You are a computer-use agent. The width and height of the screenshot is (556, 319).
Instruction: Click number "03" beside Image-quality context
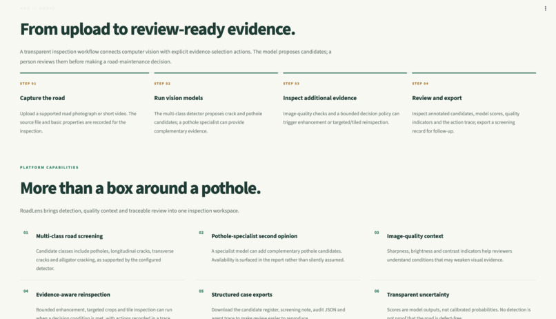377,233
